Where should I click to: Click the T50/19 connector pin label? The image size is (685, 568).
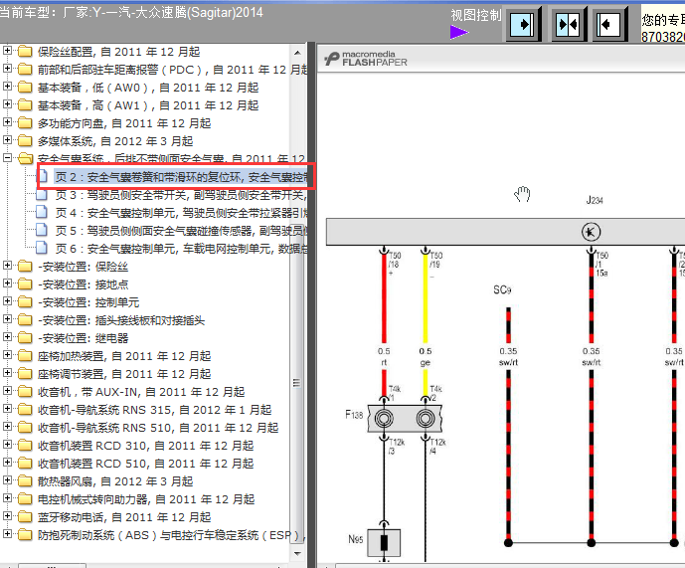tap(436, 260)
